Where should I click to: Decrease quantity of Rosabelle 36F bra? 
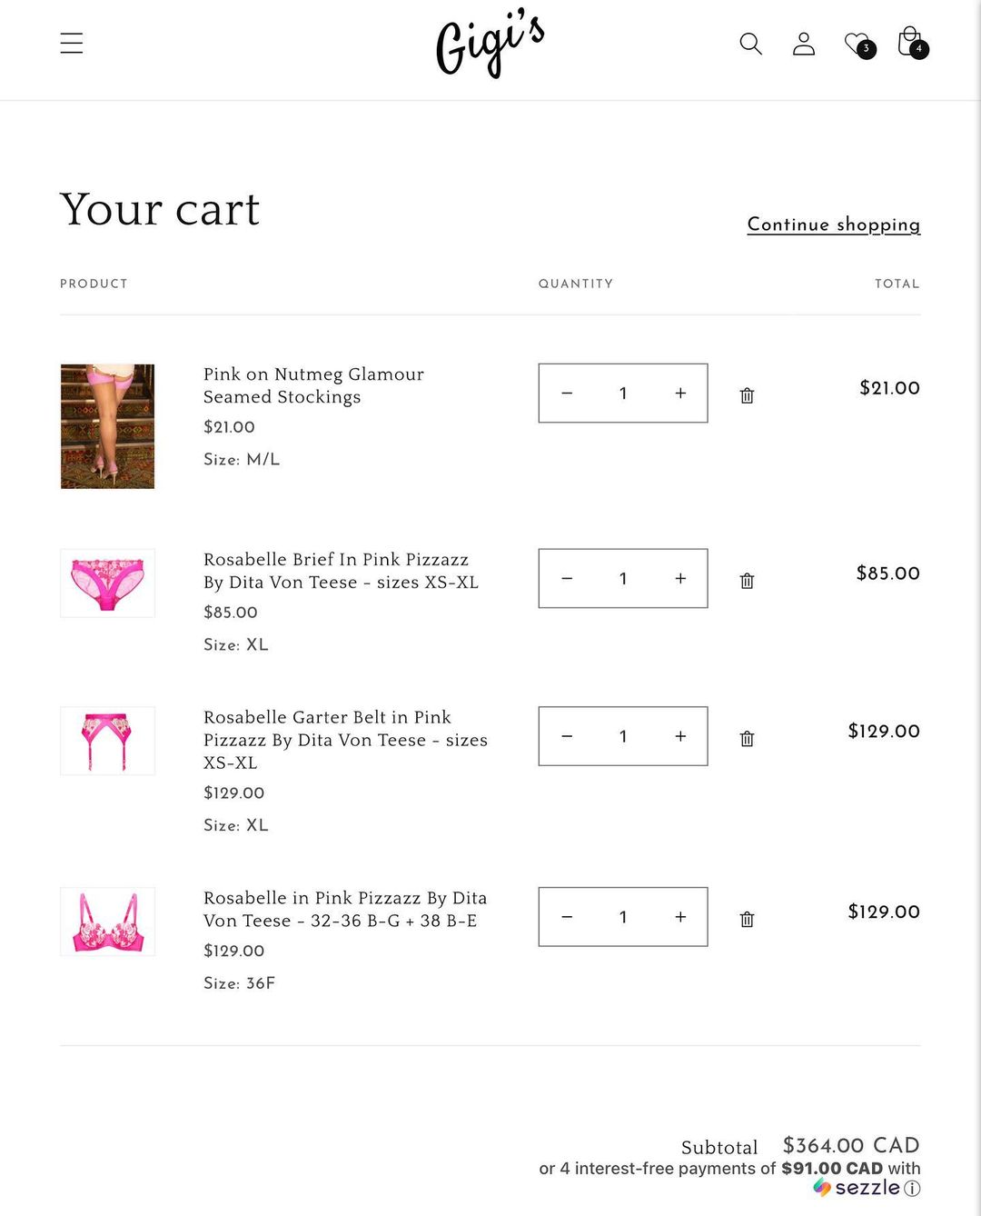(567, 918)
